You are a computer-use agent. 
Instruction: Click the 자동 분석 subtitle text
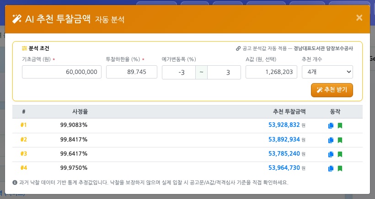pos(110,20)
